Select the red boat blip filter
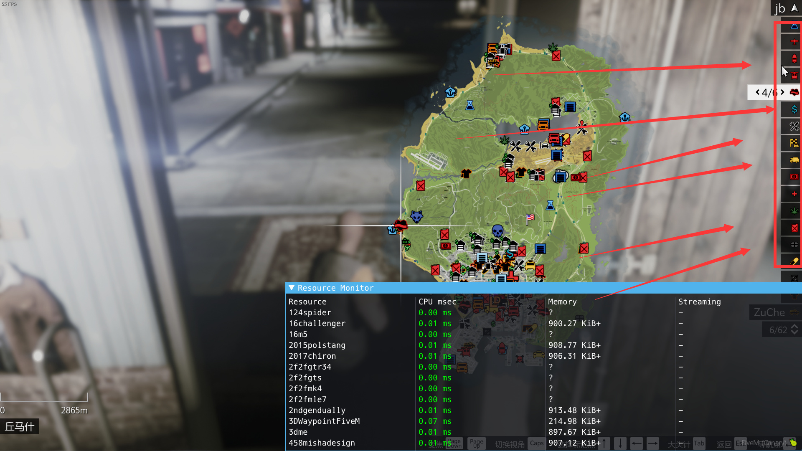Image resolution: width=802 pixels, height=451 pixels. (794, 59)
